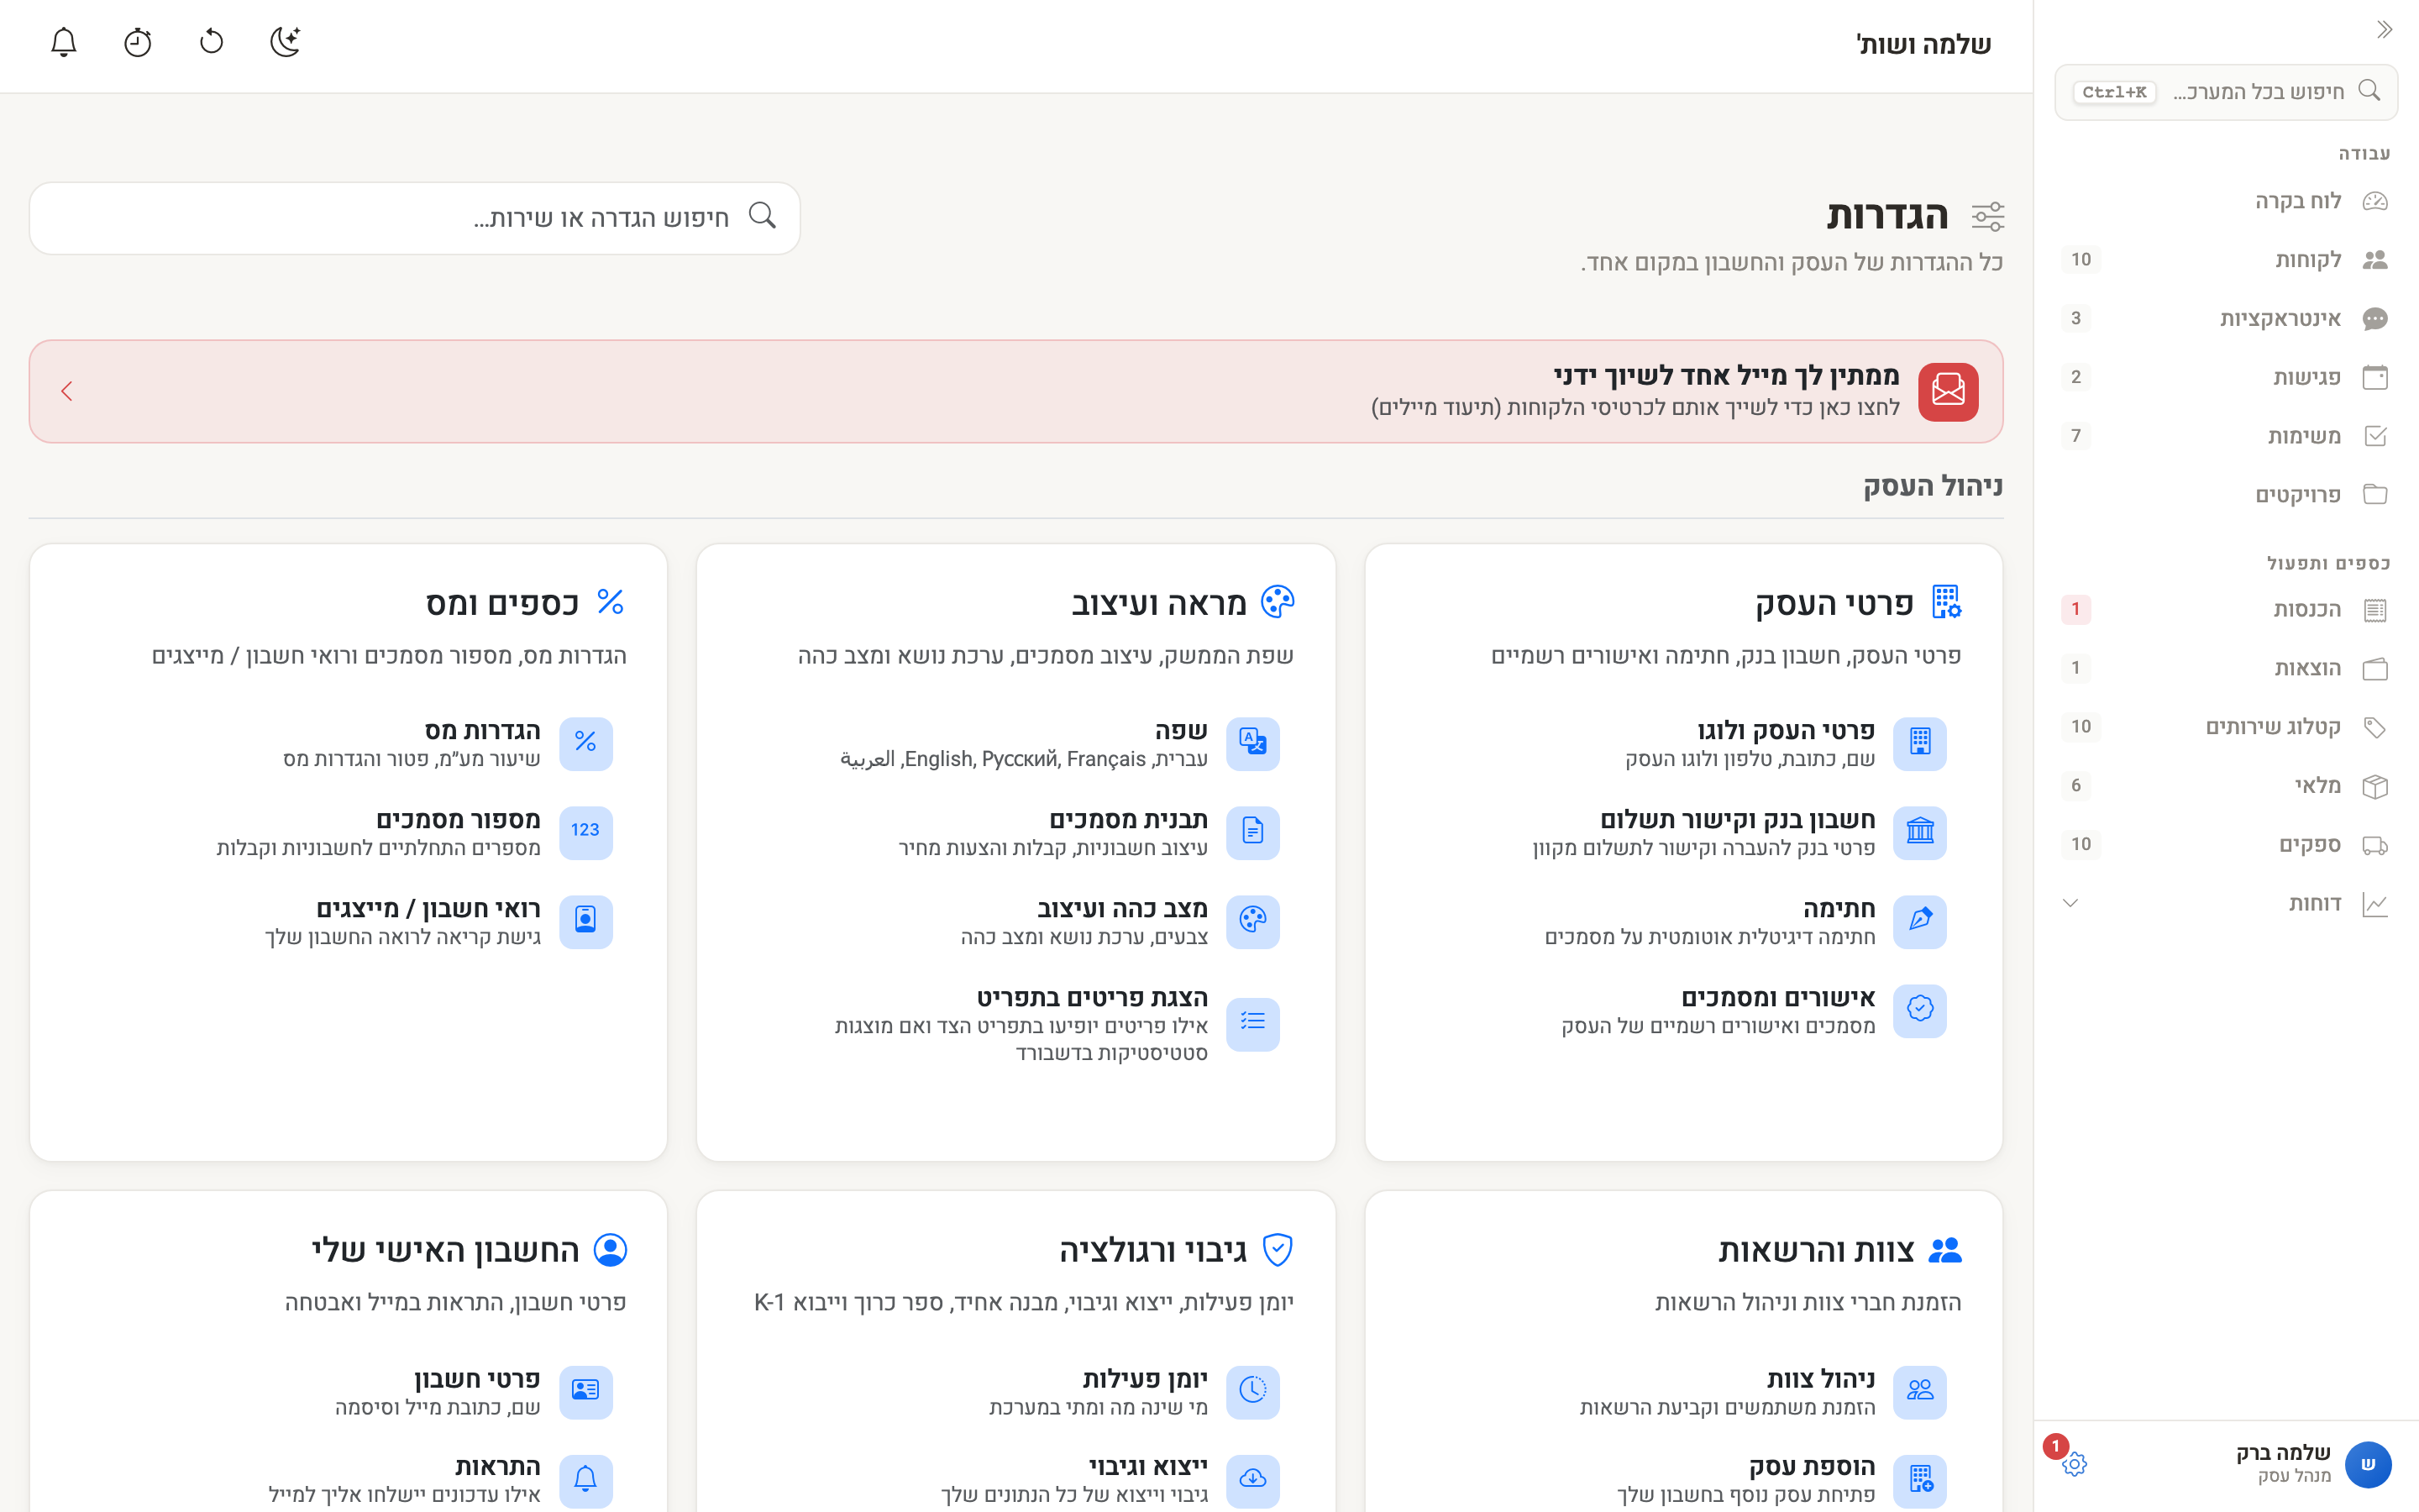Open יומן פעילות clock icon
2419x1512 pixels.
(x=1252, y=1391)
